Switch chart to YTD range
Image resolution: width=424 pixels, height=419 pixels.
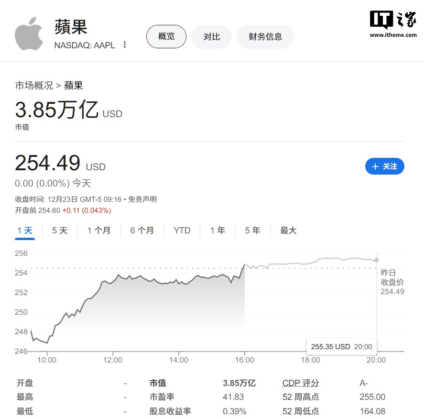pos(182,231)
